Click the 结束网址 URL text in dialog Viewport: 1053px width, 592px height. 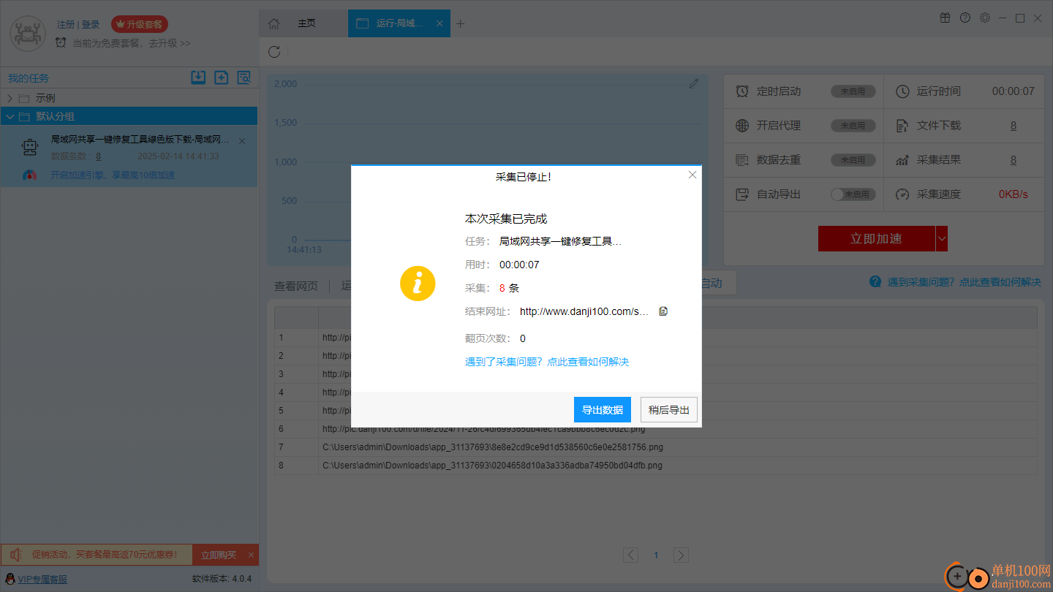pos(584,311)
